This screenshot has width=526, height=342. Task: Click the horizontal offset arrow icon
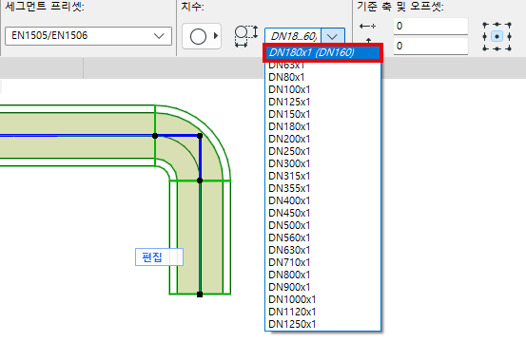[367, 27]
